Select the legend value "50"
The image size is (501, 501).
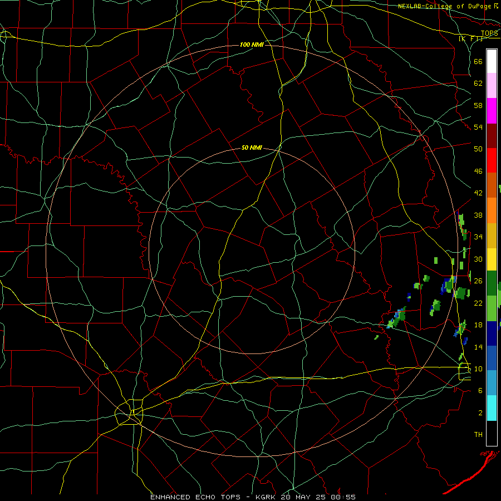click(x=478, y=149)
